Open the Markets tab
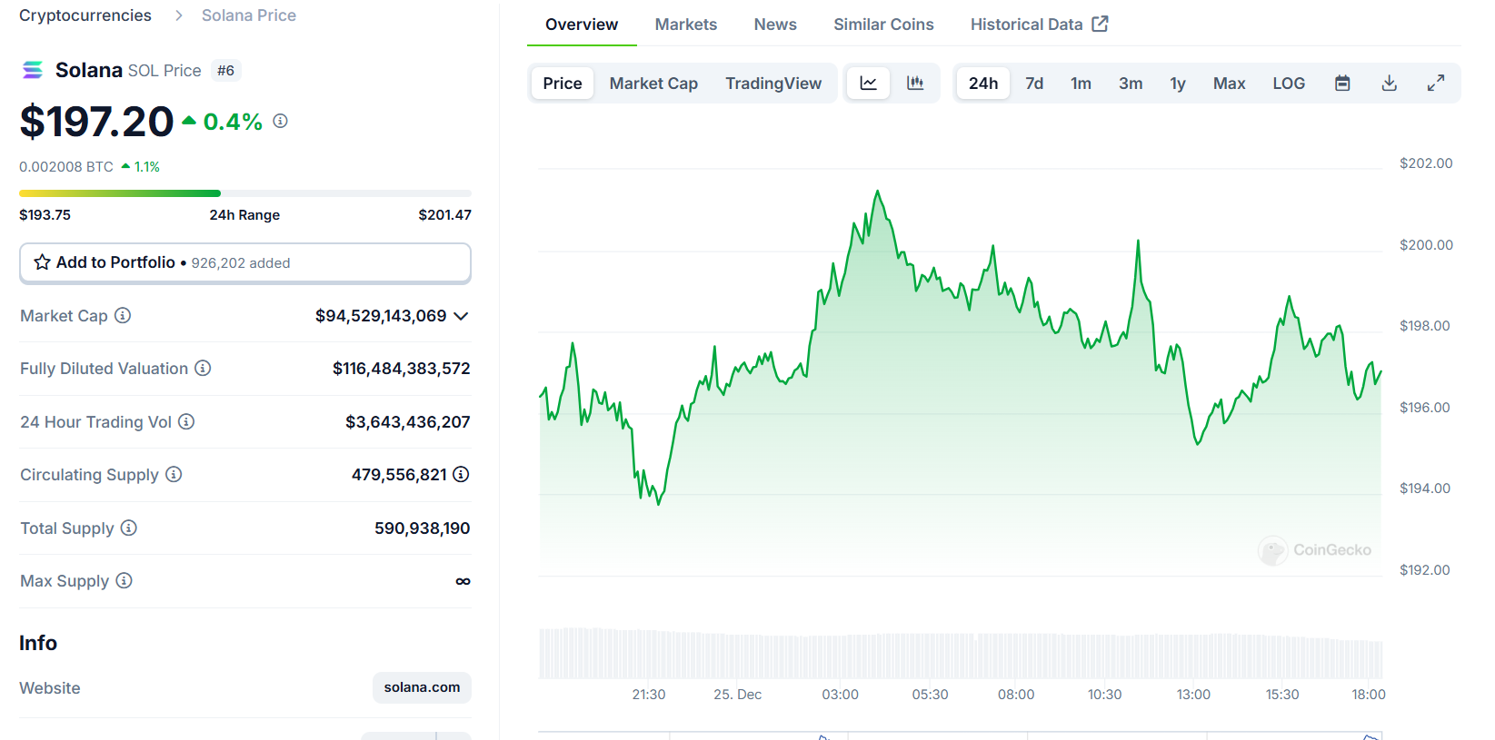 point(686,25)
